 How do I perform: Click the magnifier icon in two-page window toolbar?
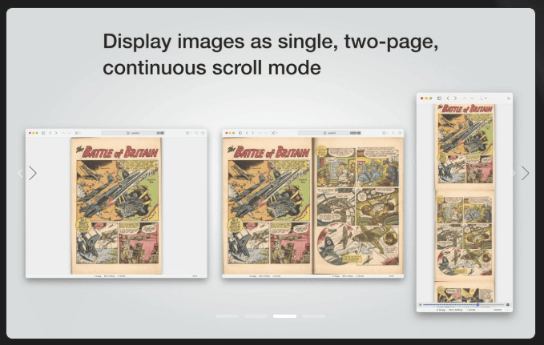tap(393, 133)
